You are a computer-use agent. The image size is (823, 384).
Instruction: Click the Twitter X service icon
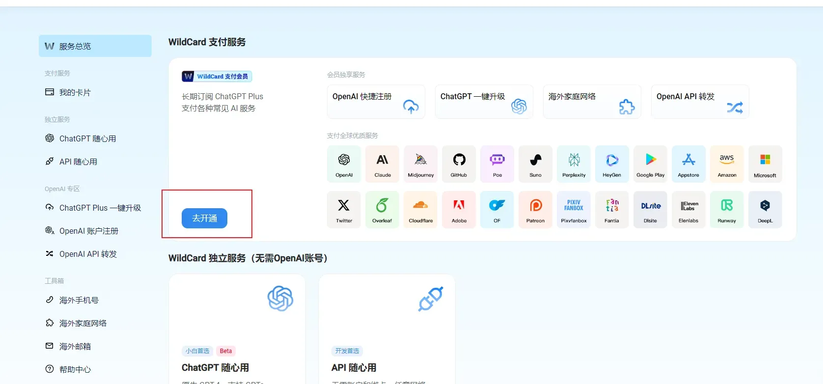tap(344, 210)
